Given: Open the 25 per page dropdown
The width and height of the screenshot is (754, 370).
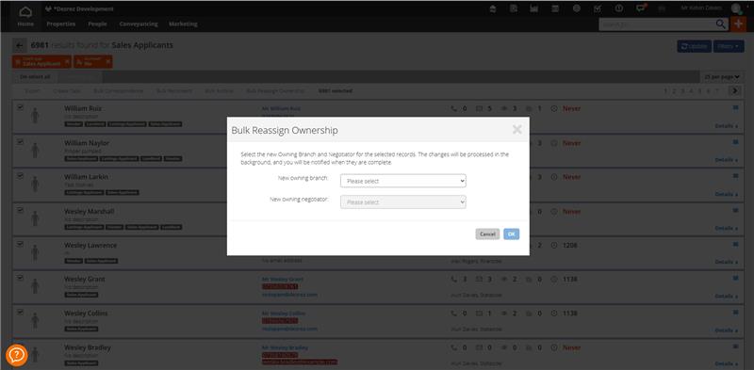Looking at the screenshot, I should click(721, 77).
